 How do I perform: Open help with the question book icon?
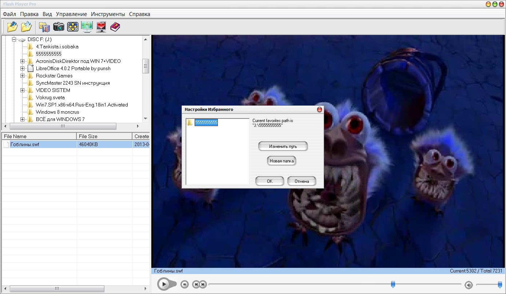(115, 27)
